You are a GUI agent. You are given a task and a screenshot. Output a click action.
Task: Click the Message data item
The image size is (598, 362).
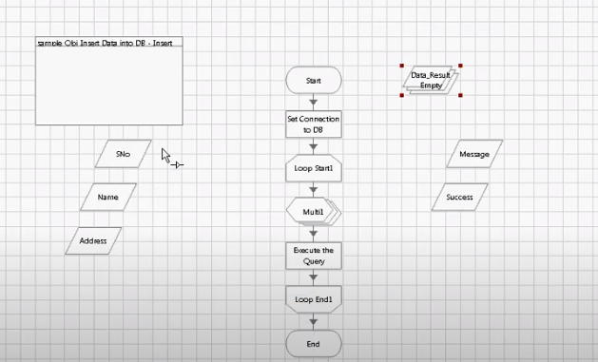pyautogui.click(x=474, y=154)
